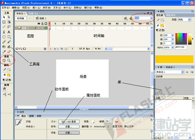Expand the 动作 actions panel
The width and height of the screenshot is (195, 140).
18,112
